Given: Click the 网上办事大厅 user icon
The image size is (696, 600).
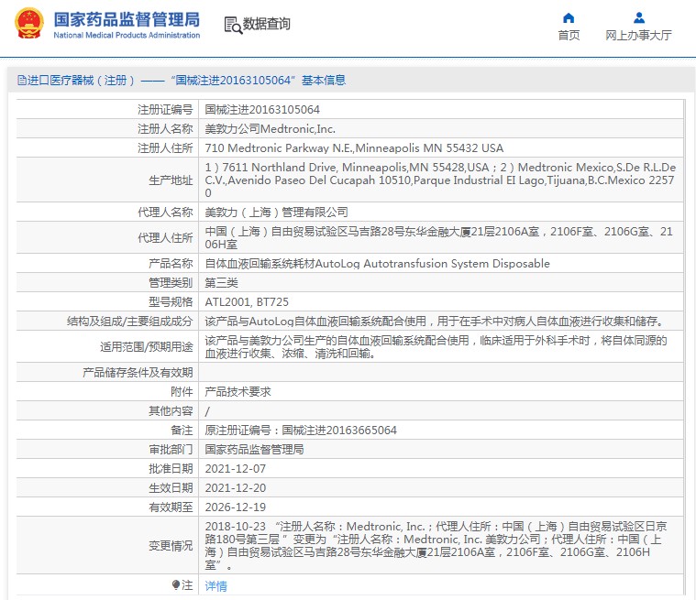Looking at the screenshot, I should click(x=639, y=17).
